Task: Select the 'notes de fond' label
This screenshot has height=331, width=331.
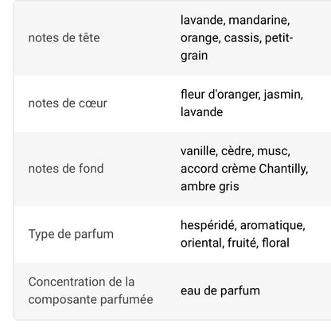Action: [66, 169]
